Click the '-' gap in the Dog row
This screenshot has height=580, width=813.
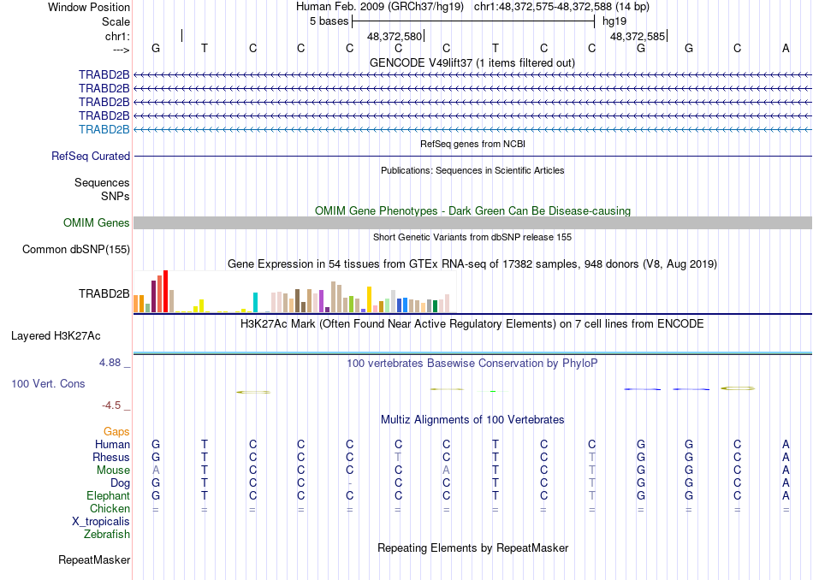tap(349, 483)
